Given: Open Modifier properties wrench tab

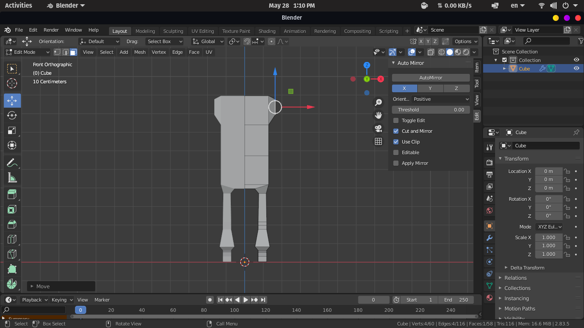Looking at the screenshot, I should 490,238.
